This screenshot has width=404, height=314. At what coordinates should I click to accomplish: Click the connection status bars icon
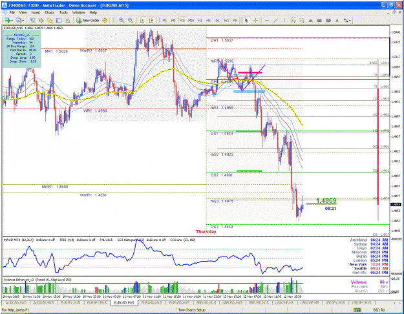point(357,310)
